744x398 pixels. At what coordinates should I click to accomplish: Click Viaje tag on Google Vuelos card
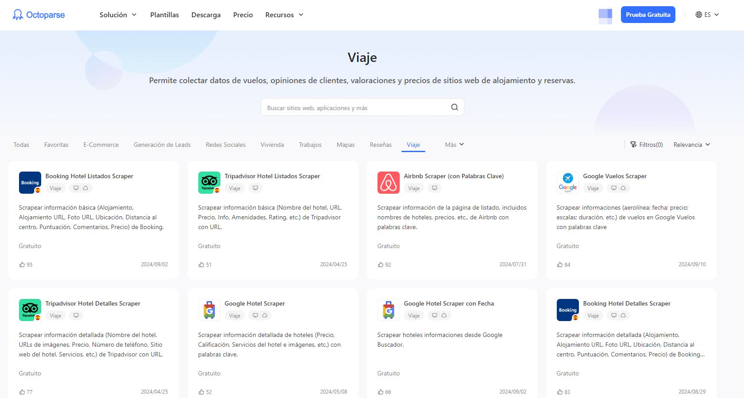pos(593,188)
